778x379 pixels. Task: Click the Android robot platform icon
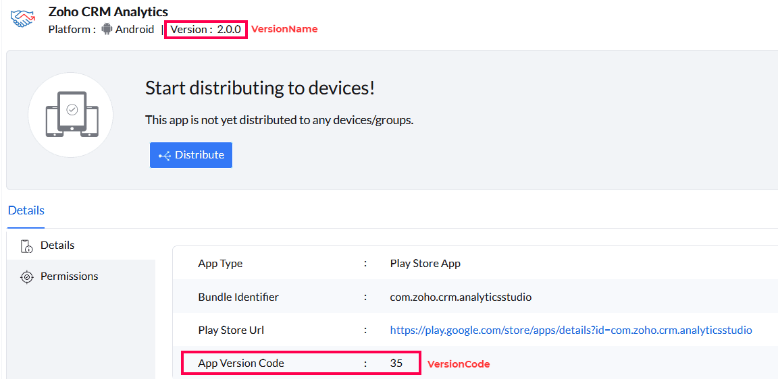106,29
